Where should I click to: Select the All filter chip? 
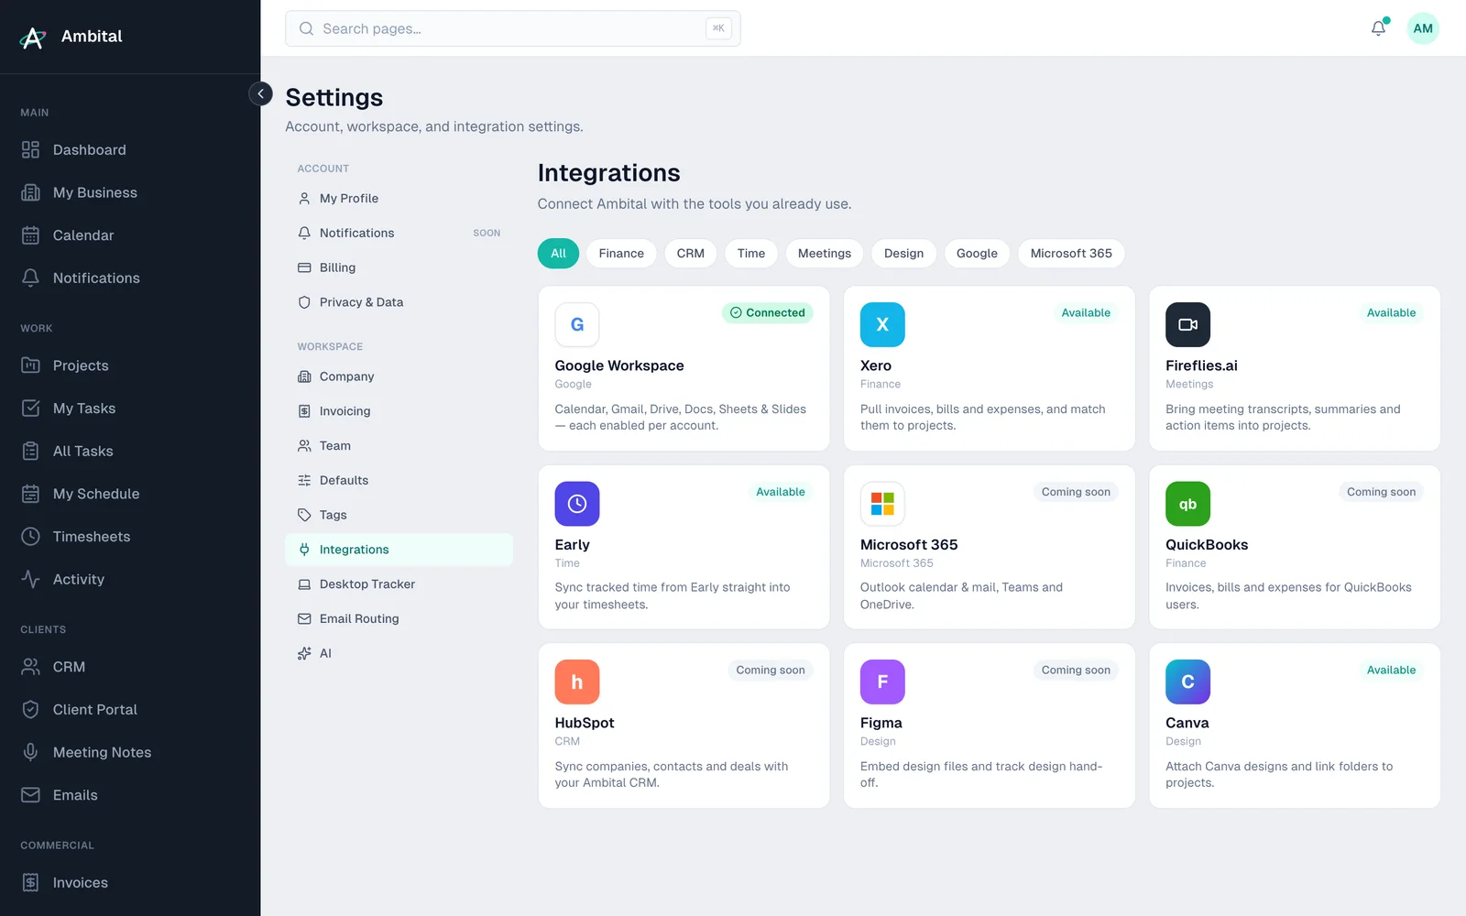click(x=558, y=254)
